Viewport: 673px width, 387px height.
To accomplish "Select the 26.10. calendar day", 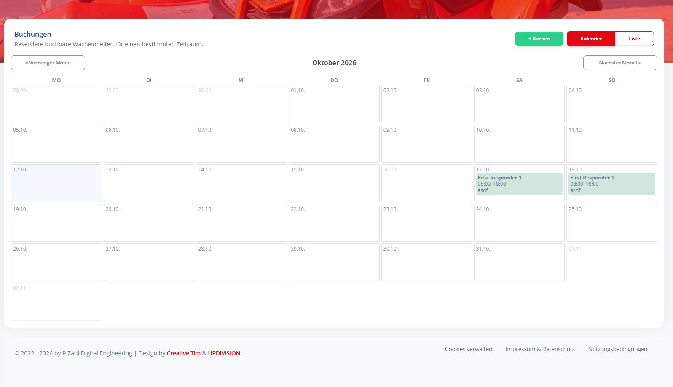I will click(x=56, y=262).
